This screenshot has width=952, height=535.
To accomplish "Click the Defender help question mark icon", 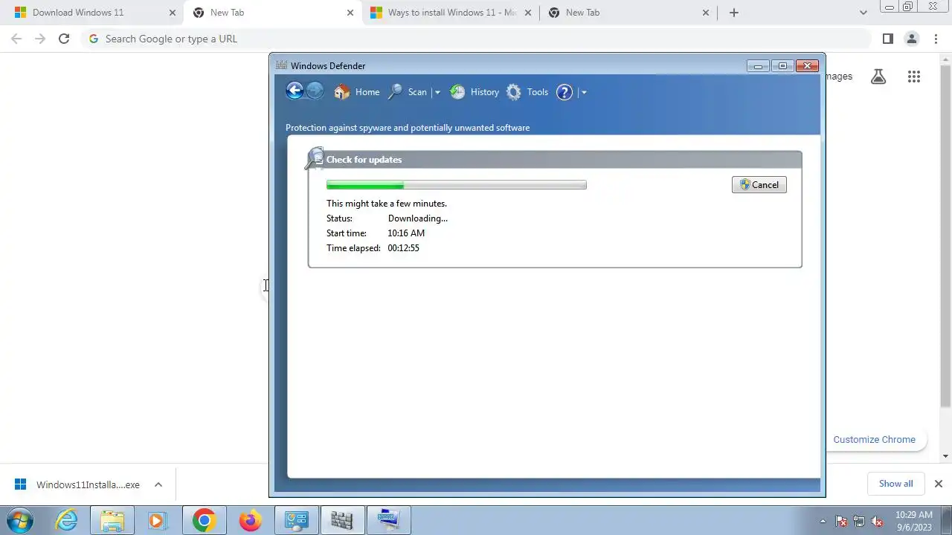I will click(x=565, y=92).
